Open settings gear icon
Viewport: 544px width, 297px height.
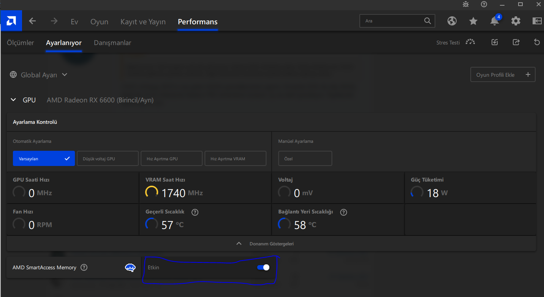tap(516, 21)
